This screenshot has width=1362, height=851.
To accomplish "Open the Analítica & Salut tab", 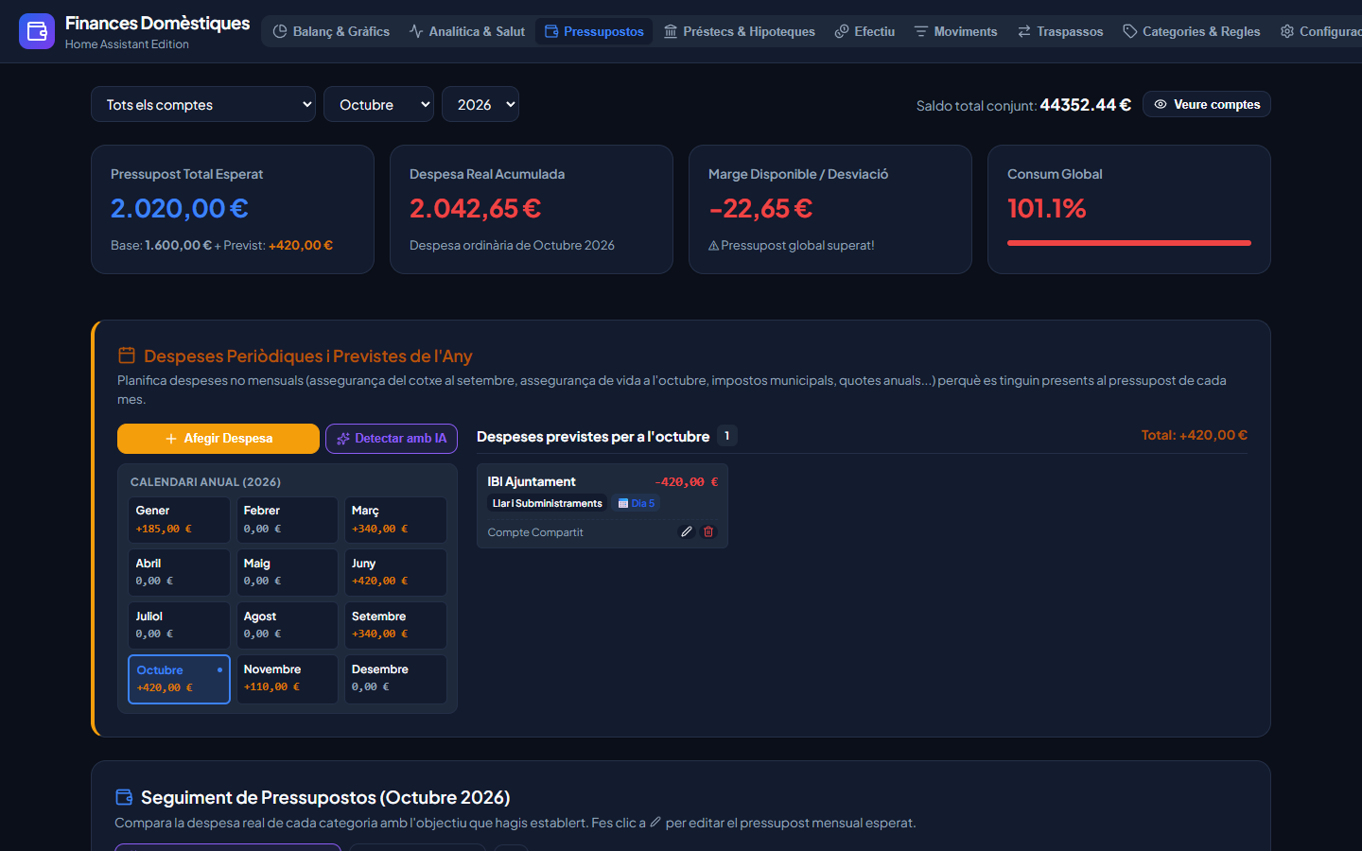I will click(467, 31).
